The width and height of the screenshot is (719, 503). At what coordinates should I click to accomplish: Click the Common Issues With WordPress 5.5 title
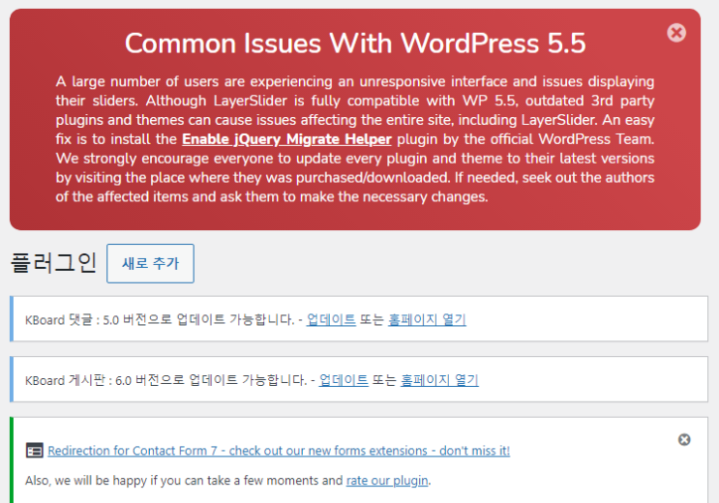(x=355, y=44)
